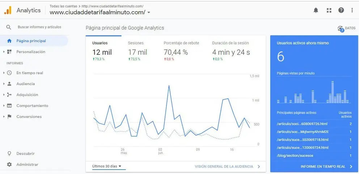
Task: Expand the Comportamiento section arrow
Action: [x=4, y=106]
